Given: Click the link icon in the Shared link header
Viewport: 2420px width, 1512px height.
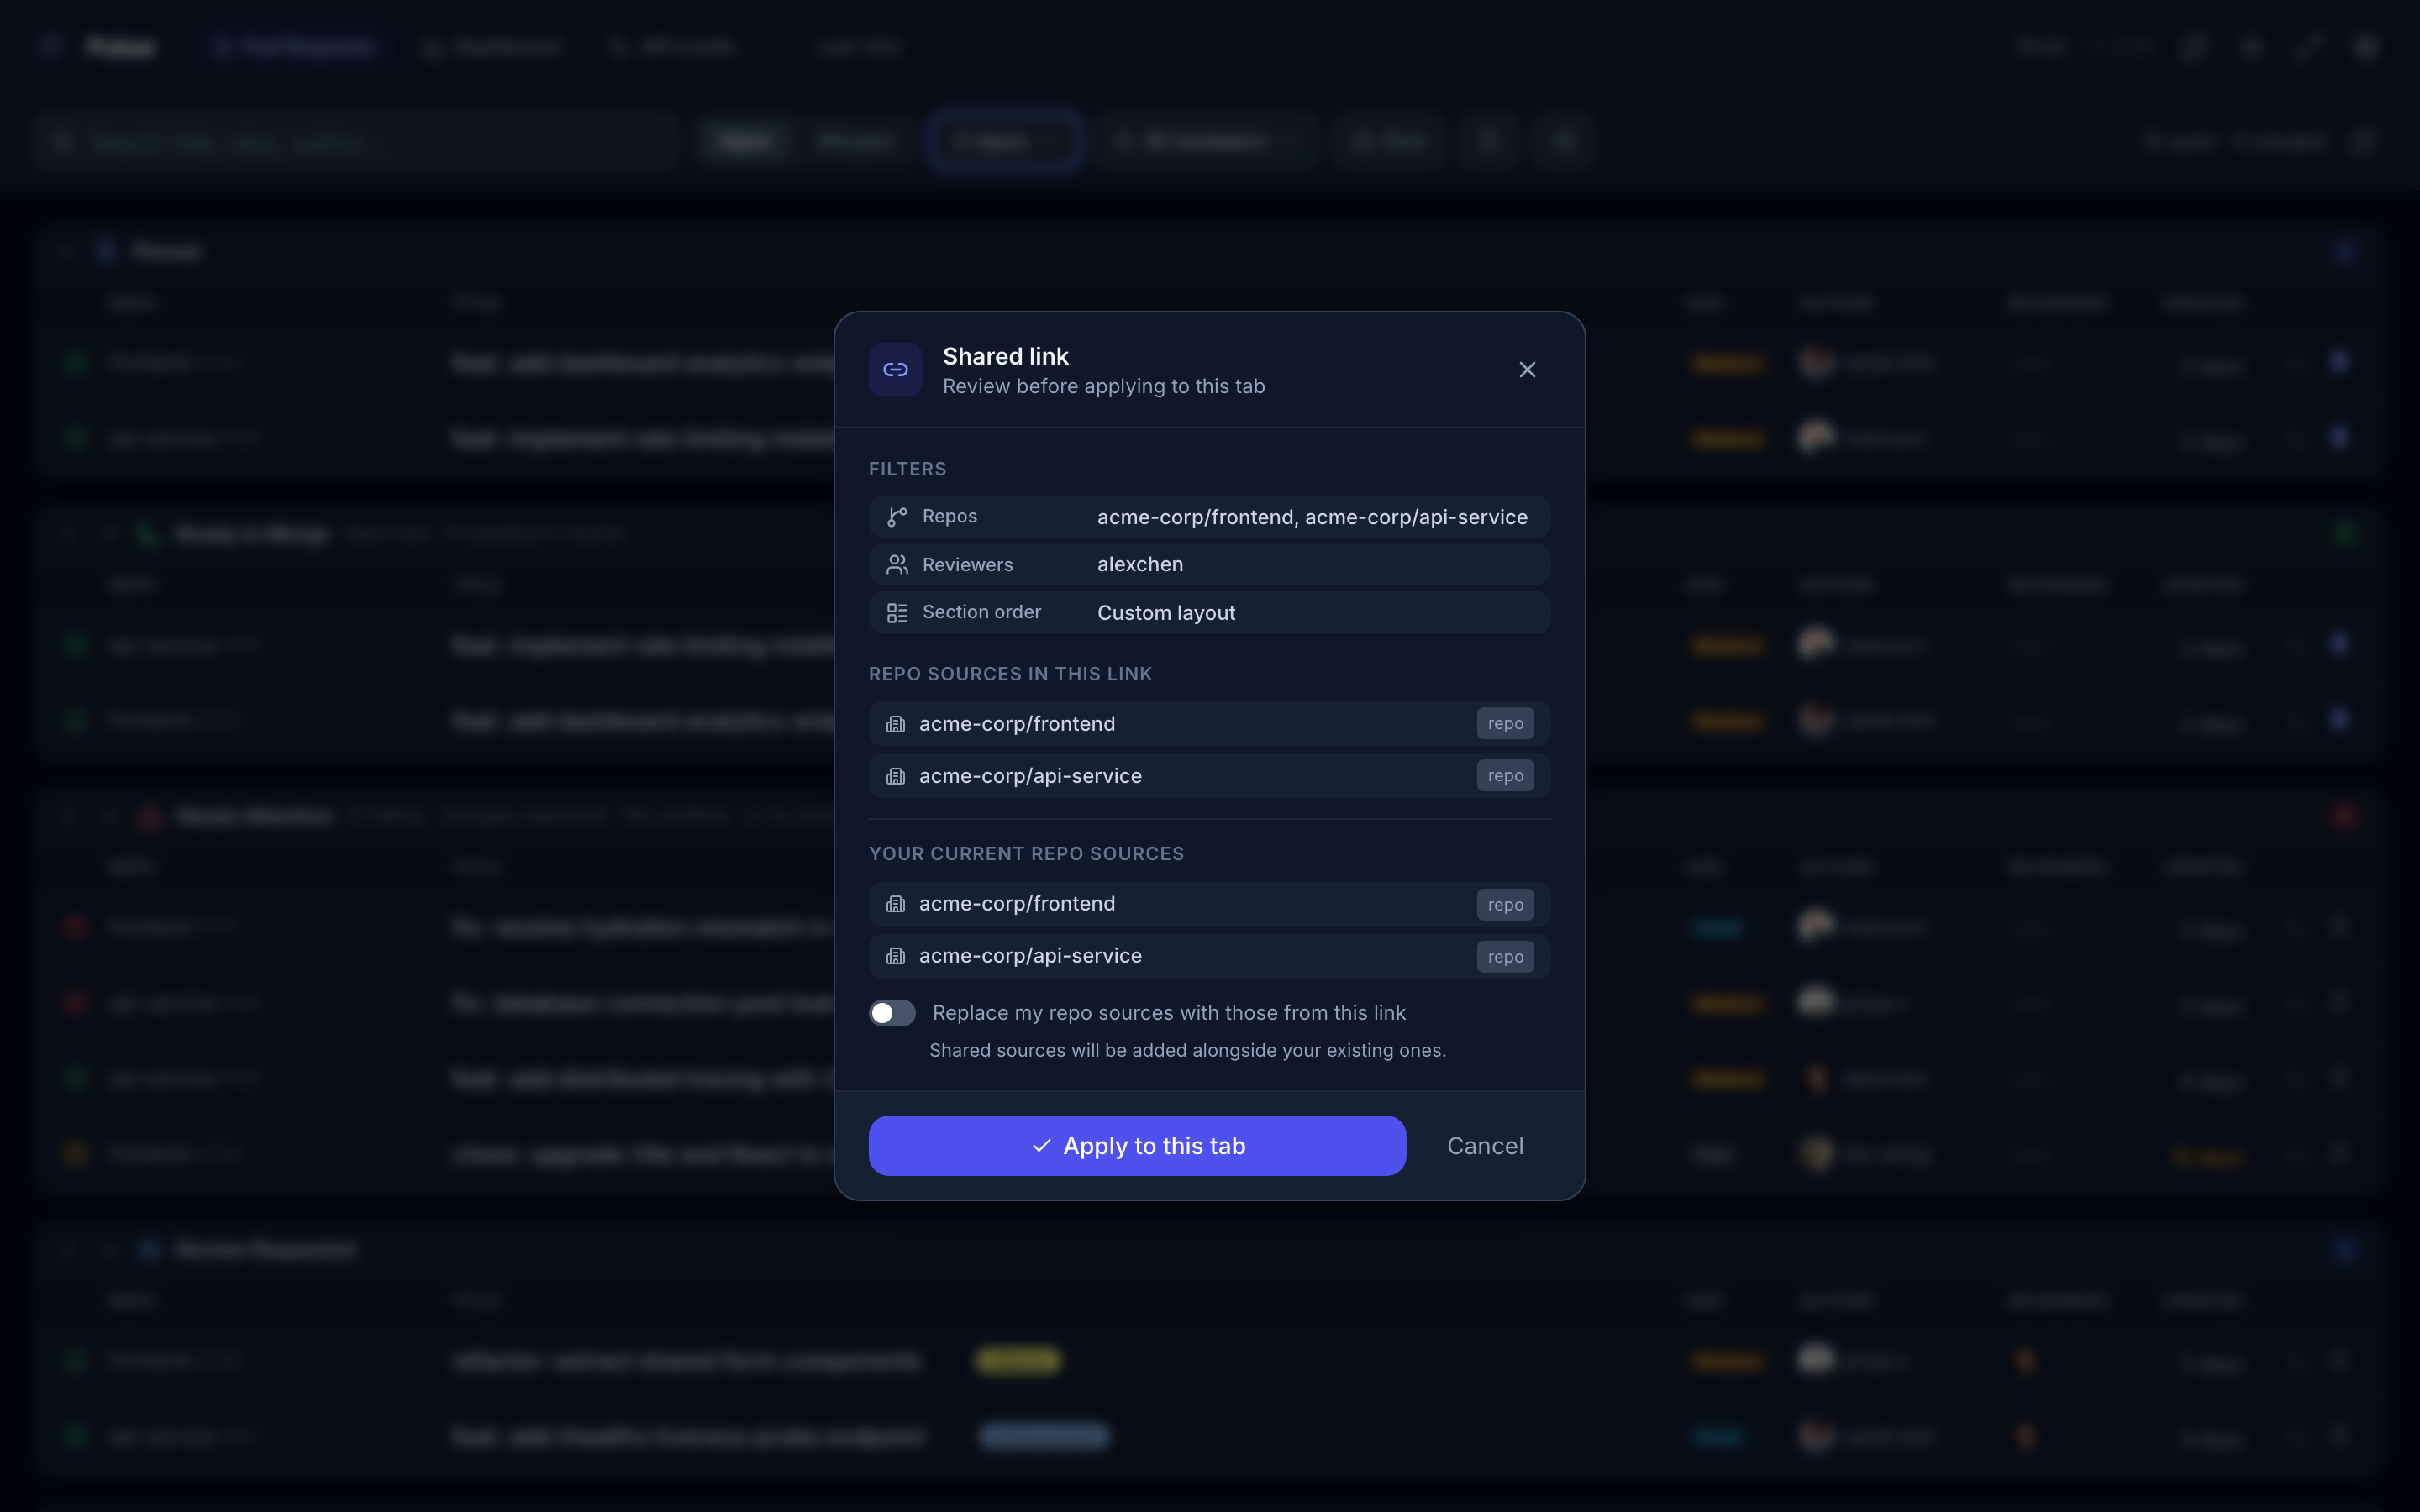Looking at the screenshot, I should 895,369.
